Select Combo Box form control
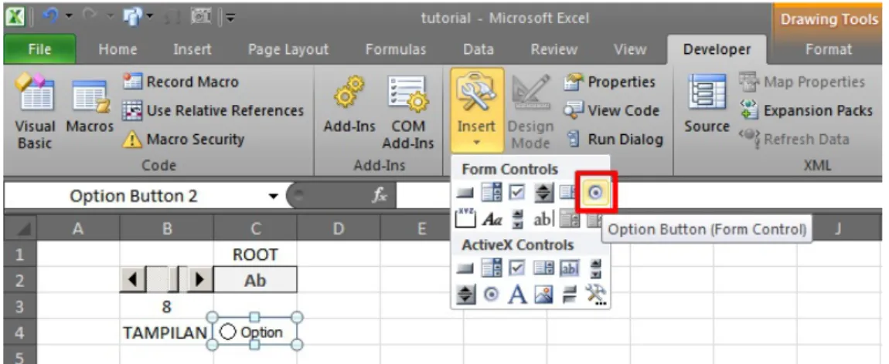 [x=490, y=194]
